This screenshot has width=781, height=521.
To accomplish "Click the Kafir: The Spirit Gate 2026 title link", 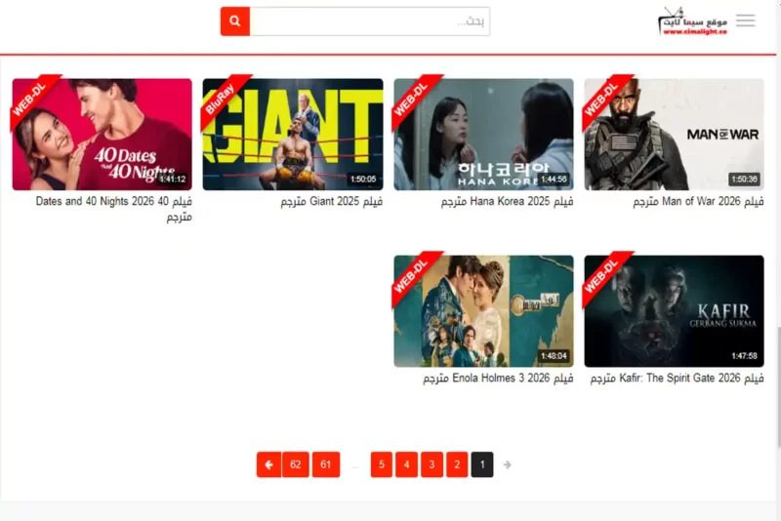I will click(x=677, y=379).
